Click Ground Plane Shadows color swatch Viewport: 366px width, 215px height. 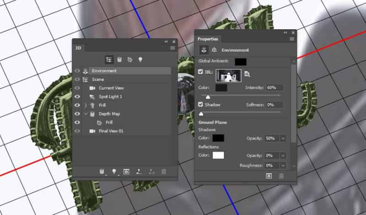coord(218,138)
